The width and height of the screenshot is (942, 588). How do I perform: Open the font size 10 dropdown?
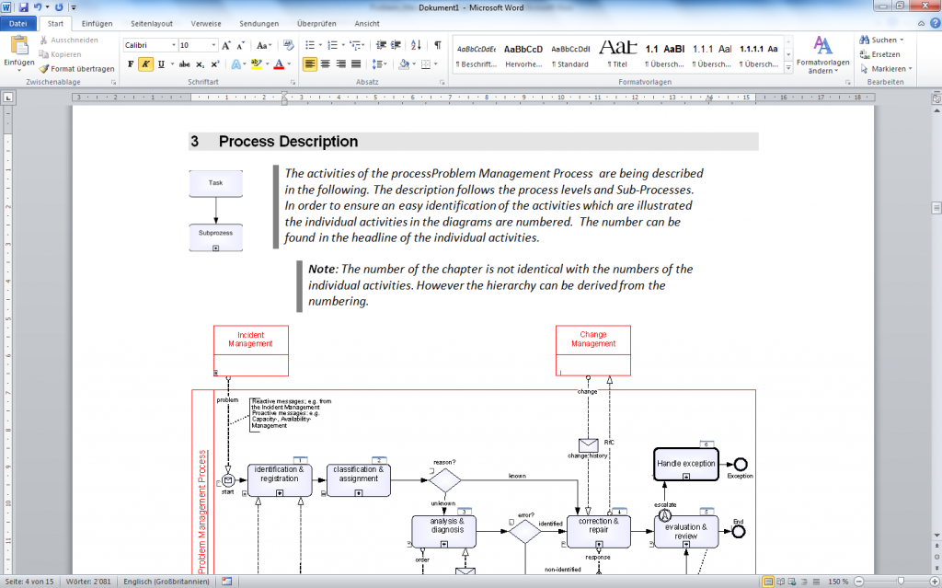tap(213, 45)
